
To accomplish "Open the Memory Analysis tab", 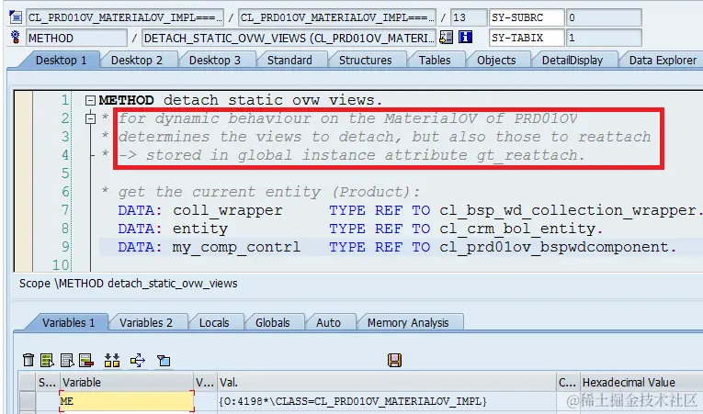I will (x=408, y=322).
